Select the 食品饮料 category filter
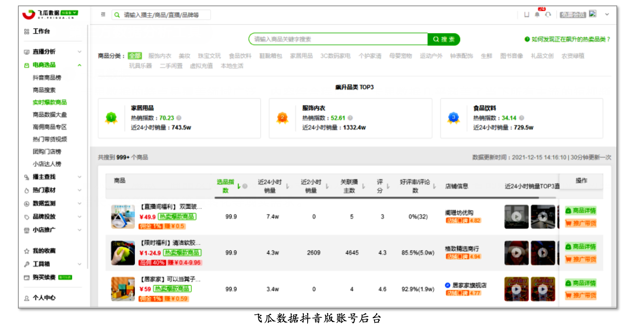The image size is (631, 332). (240, 56)
